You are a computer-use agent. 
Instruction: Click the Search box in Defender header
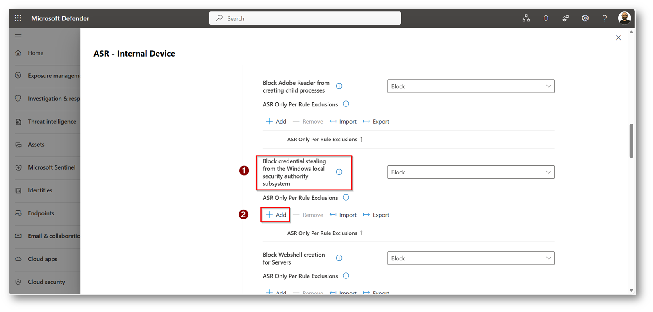point(305,18)
